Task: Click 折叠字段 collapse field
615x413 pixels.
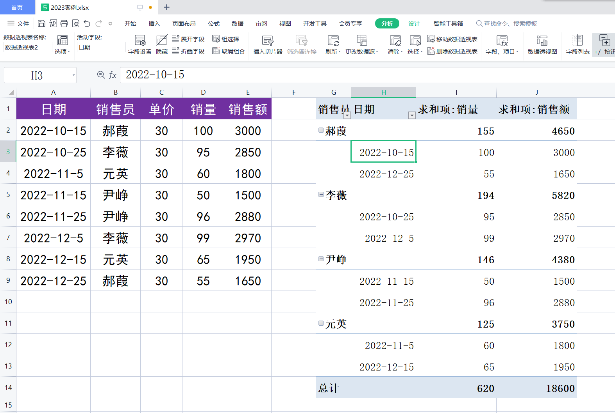Action: (188, 51)
